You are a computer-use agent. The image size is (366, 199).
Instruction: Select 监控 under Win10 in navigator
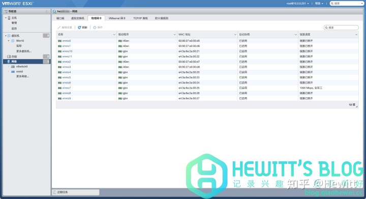tap(19, 46)
